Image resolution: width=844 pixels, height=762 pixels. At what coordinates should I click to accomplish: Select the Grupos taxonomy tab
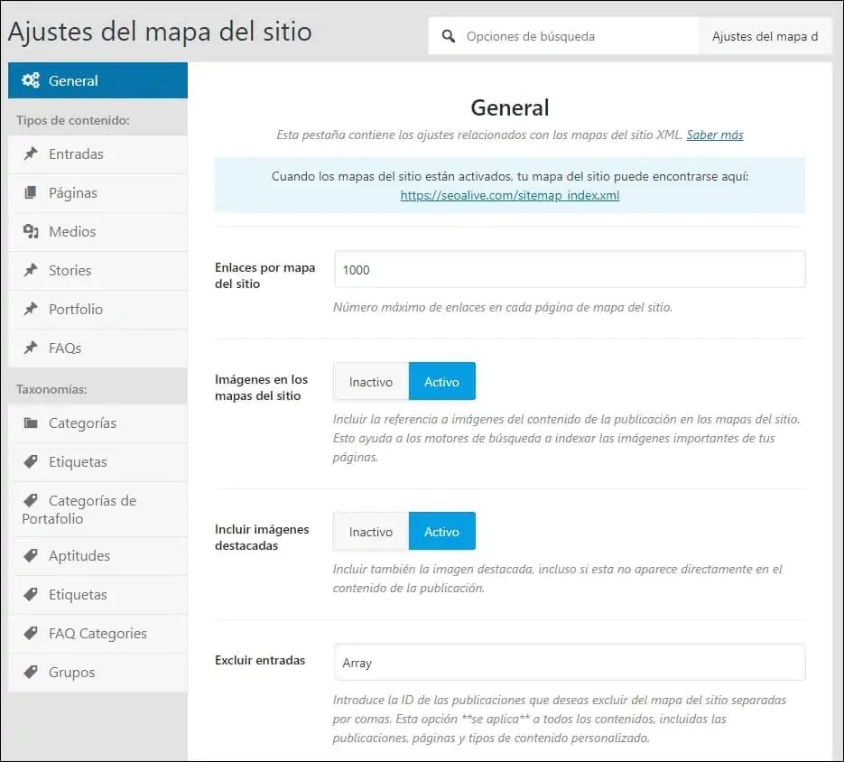coord(71,672)
